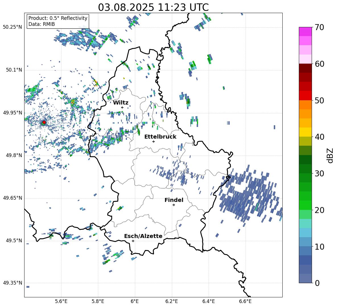Select the 'Product: 0.5° Reflectivity' label
This screenshot has height=307, width=337.
click(58, 18)
